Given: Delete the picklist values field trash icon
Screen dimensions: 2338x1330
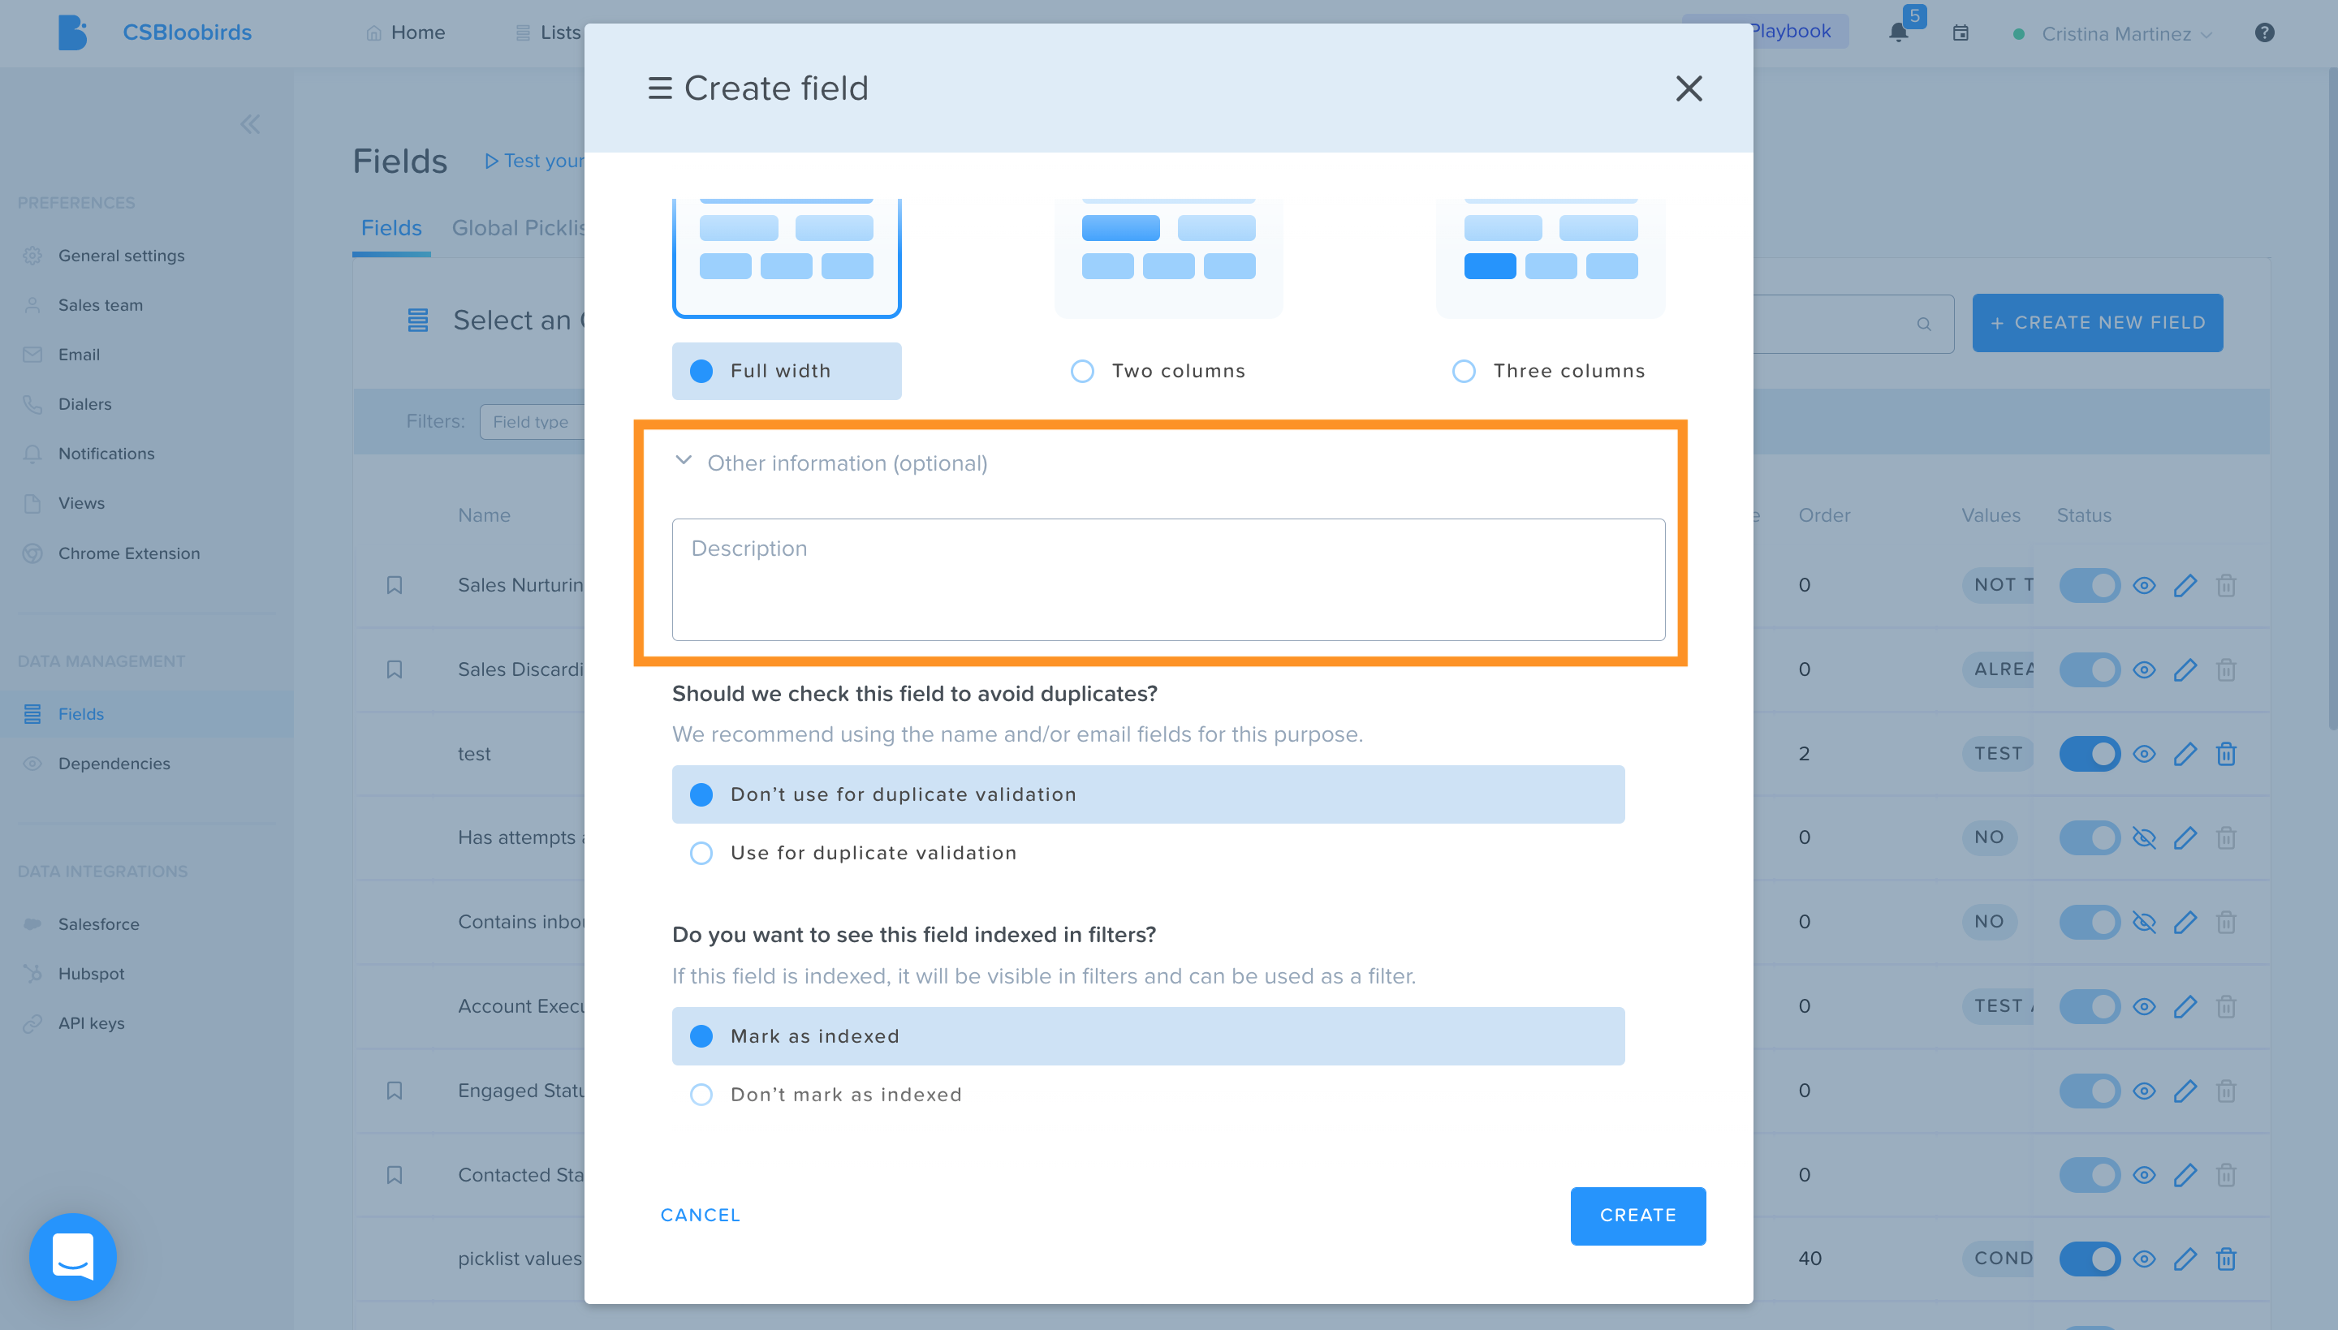Looking at the screenshot, I should tap(2226, 1259).
